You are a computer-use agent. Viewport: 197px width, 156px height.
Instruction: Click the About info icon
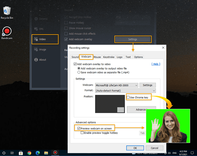(x=36, y=60)
